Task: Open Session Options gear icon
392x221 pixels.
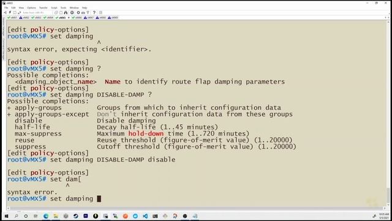Action: 78,12
